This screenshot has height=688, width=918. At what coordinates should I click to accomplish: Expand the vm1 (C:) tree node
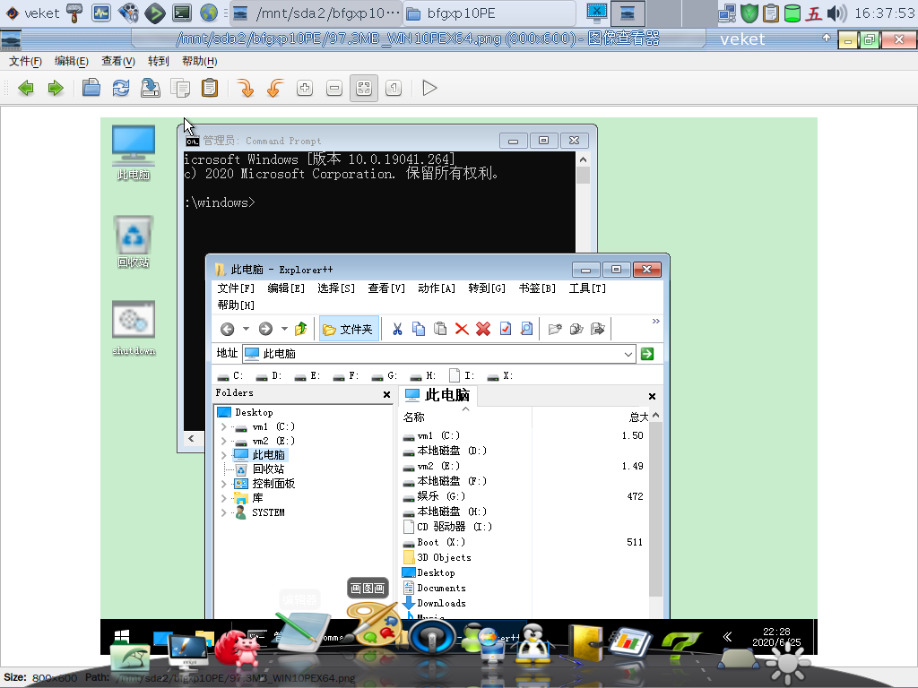(x=223, y=427)
